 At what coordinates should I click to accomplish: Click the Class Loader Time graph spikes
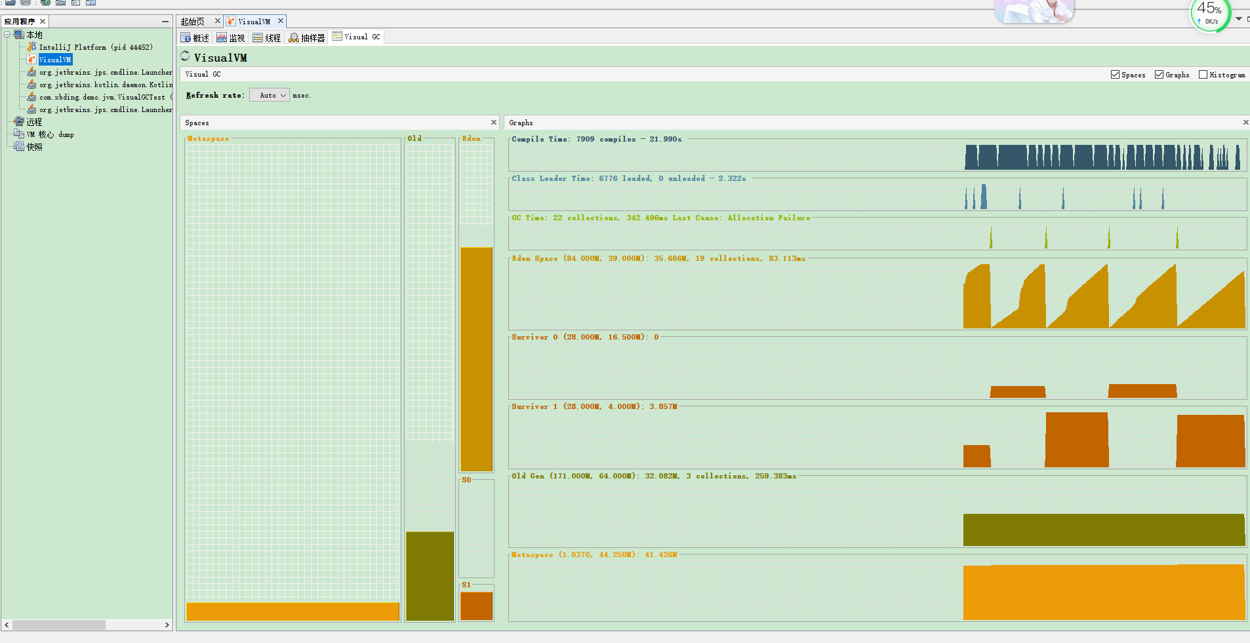[1064, 197]
